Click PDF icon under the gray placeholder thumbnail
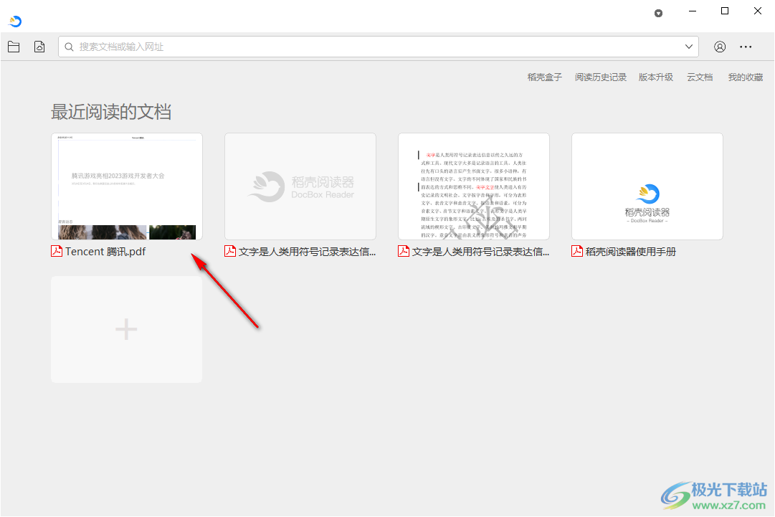Screen dimensions: 775x517 click(230, 251)
